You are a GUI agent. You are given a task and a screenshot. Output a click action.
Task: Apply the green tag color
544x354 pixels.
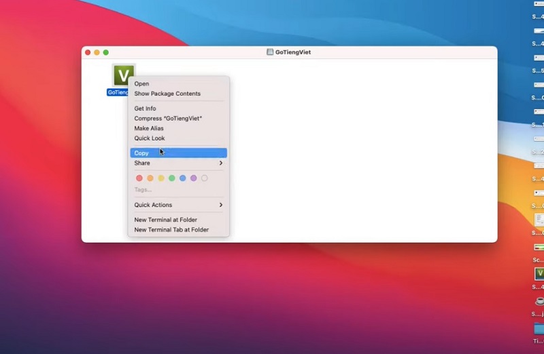click(172, 178)
